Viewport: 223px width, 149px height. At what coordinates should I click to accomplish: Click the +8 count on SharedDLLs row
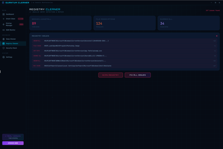pyautogui.click(x=215, y=56)
